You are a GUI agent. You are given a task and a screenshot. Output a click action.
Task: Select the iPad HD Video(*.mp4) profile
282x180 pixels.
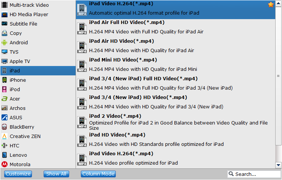pyautogui.click(x=176, y=141)
